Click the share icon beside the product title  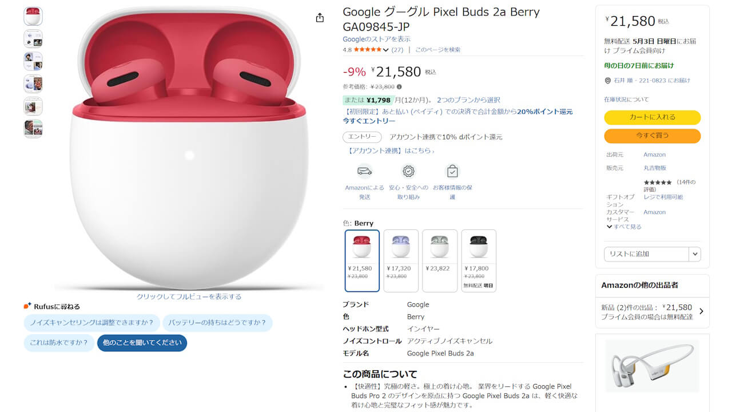pyautogui.click(x=320, y=17)
